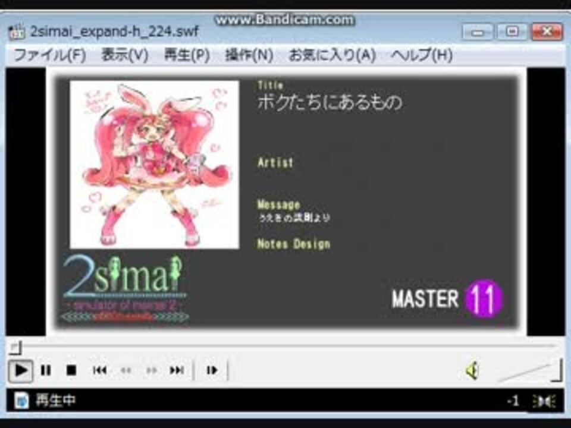Image resolution: width=571 pixels, height=428 pixels.
Task: Step forward one frame
Action: pos(212,370)
